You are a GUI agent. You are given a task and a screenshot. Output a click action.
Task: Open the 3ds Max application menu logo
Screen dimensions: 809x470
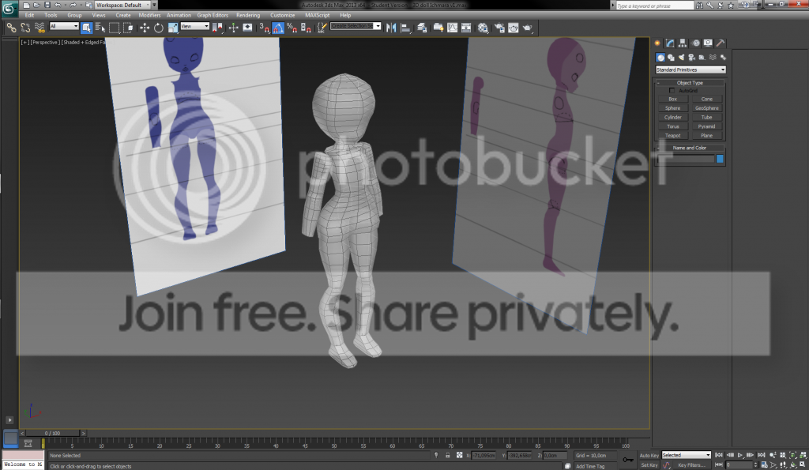pos(9,7)
